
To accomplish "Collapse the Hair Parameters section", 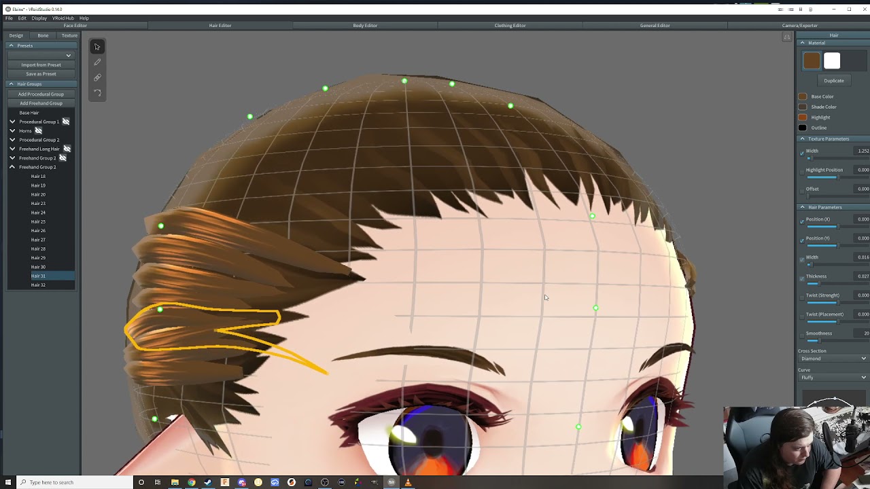I will (833, 207).
